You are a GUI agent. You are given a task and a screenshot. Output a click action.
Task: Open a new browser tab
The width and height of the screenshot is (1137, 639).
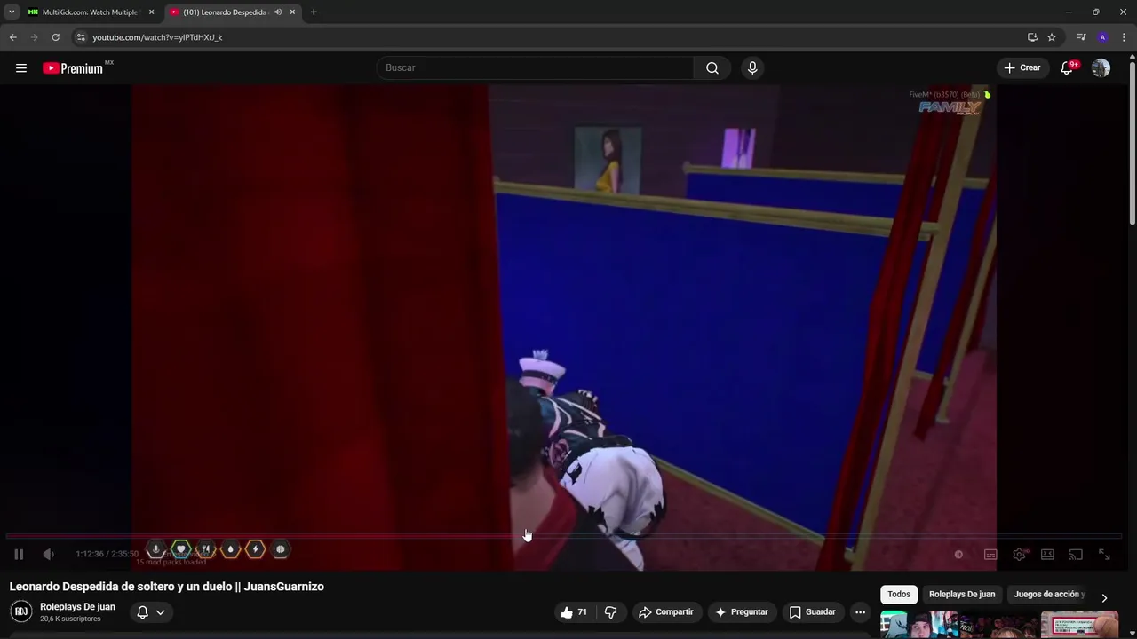[x=314, y=12]
